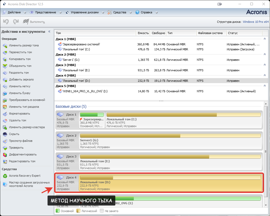Click the green Основной legend swatch

58,211
